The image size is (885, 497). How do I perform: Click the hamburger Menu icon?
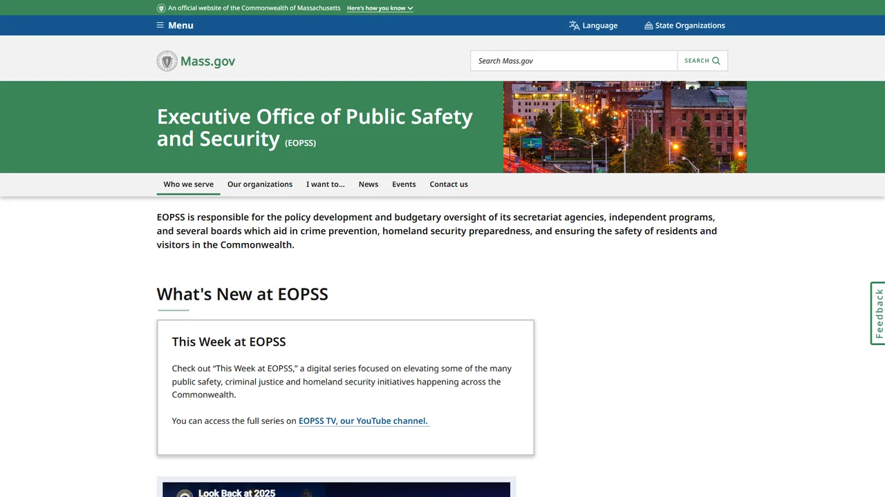[x=160, y=26]
